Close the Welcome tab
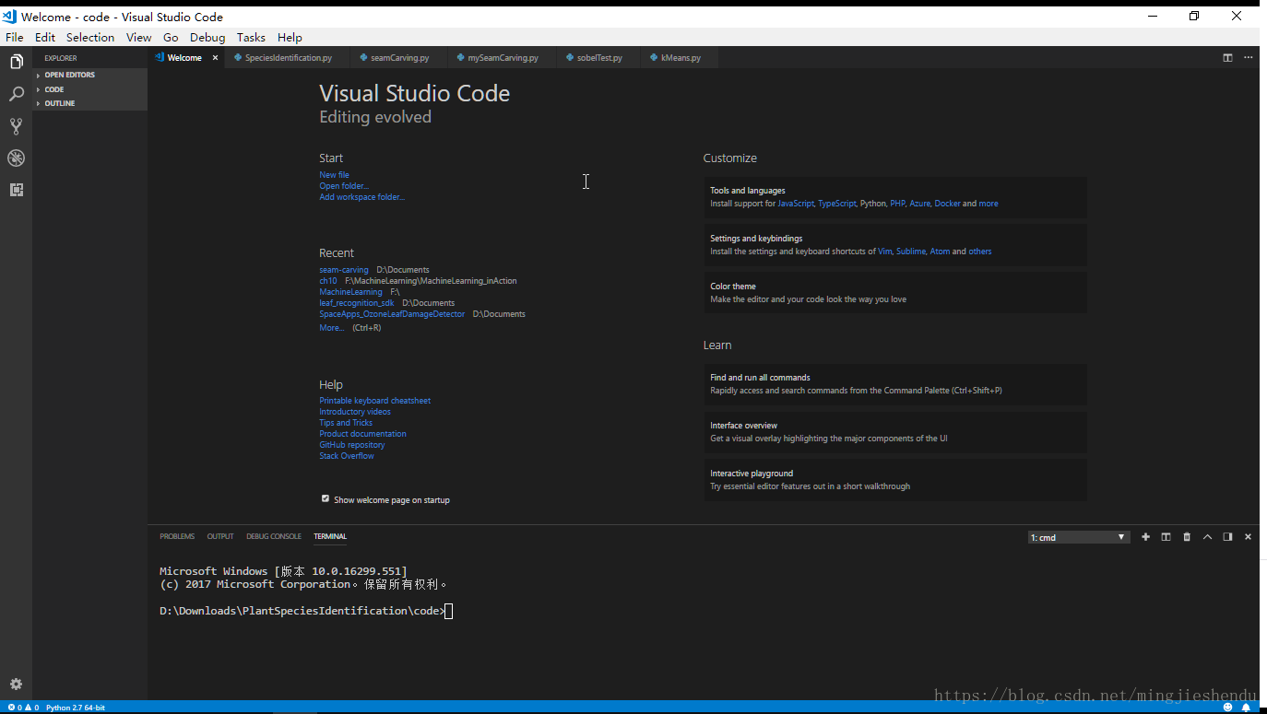Image resolution: width=1267 pixels, height=714 pixels. click(215, 57)
